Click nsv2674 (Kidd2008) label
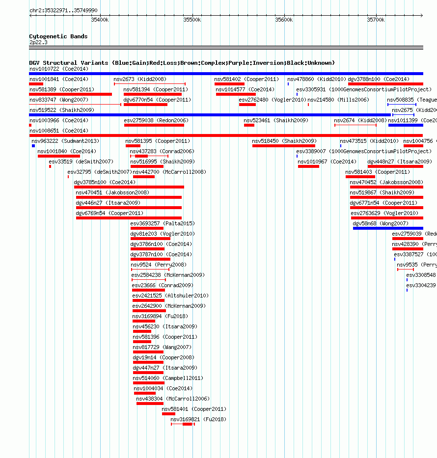The height and width of the screenshot is (458, 437). (360, 120)
